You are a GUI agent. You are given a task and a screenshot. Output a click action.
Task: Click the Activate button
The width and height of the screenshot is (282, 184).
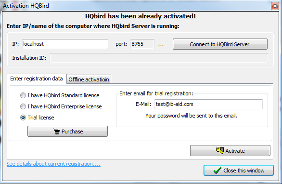point(230,150)
